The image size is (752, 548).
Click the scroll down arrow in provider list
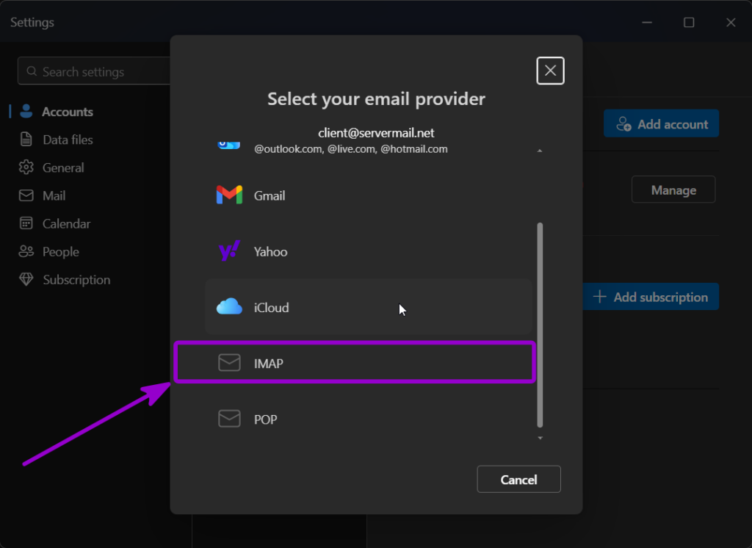click(540, 438)
